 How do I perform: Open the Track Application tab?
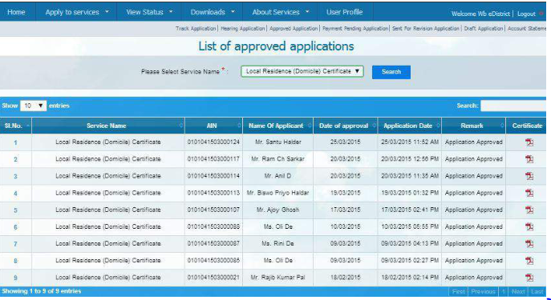(196, 29)
